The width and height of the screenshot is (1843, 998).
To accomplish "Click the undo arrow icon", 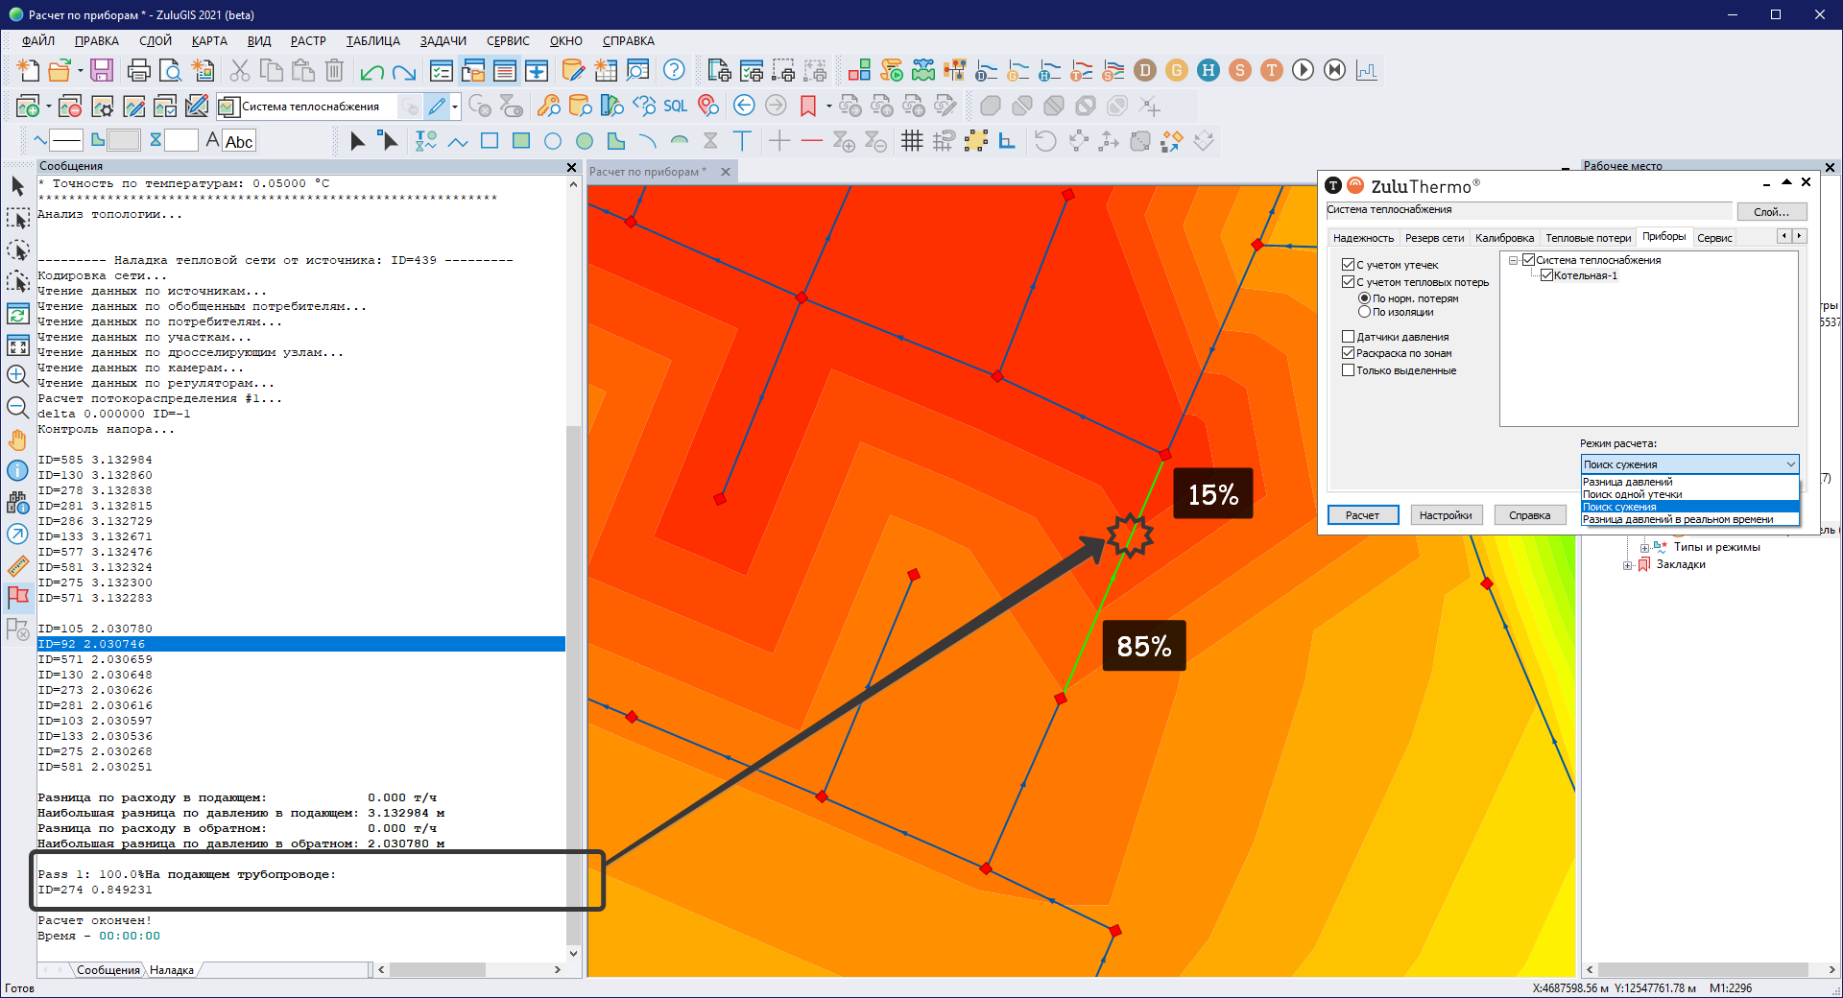I will (371, 71).
